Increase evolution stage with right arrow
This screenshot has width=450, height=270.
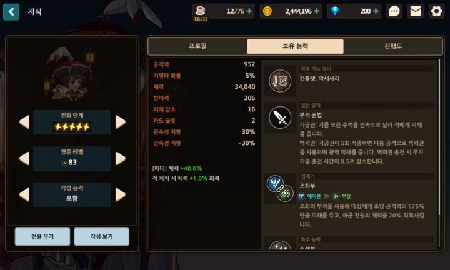click(x=120, y=122)
